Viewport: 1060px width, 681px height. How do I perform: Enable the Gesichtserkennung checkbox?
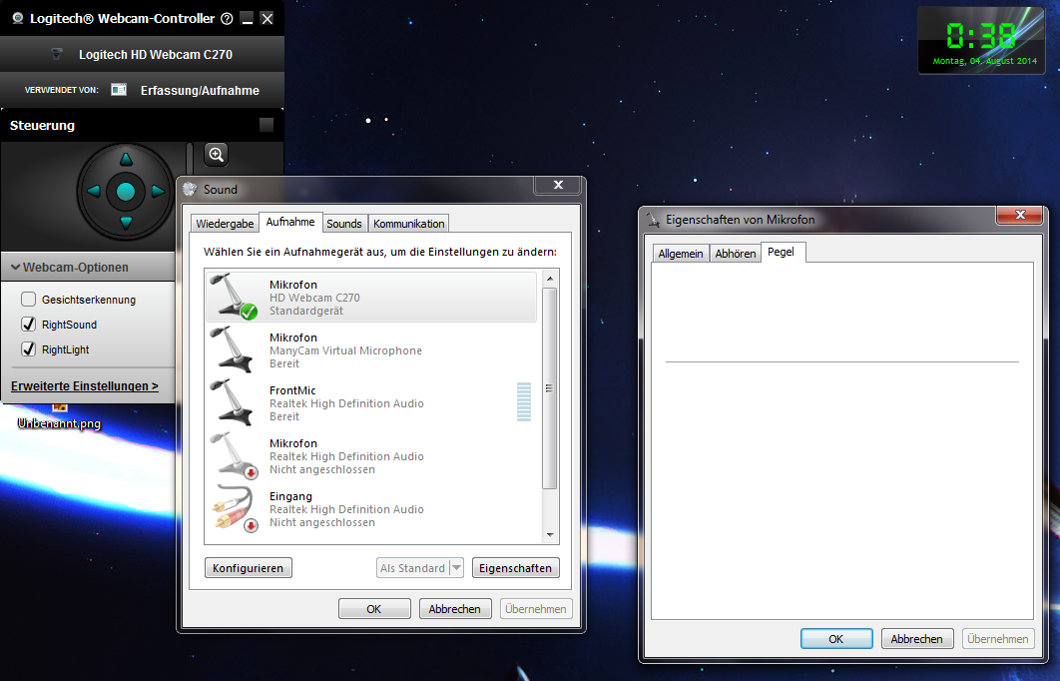click(x=28, y=299)
